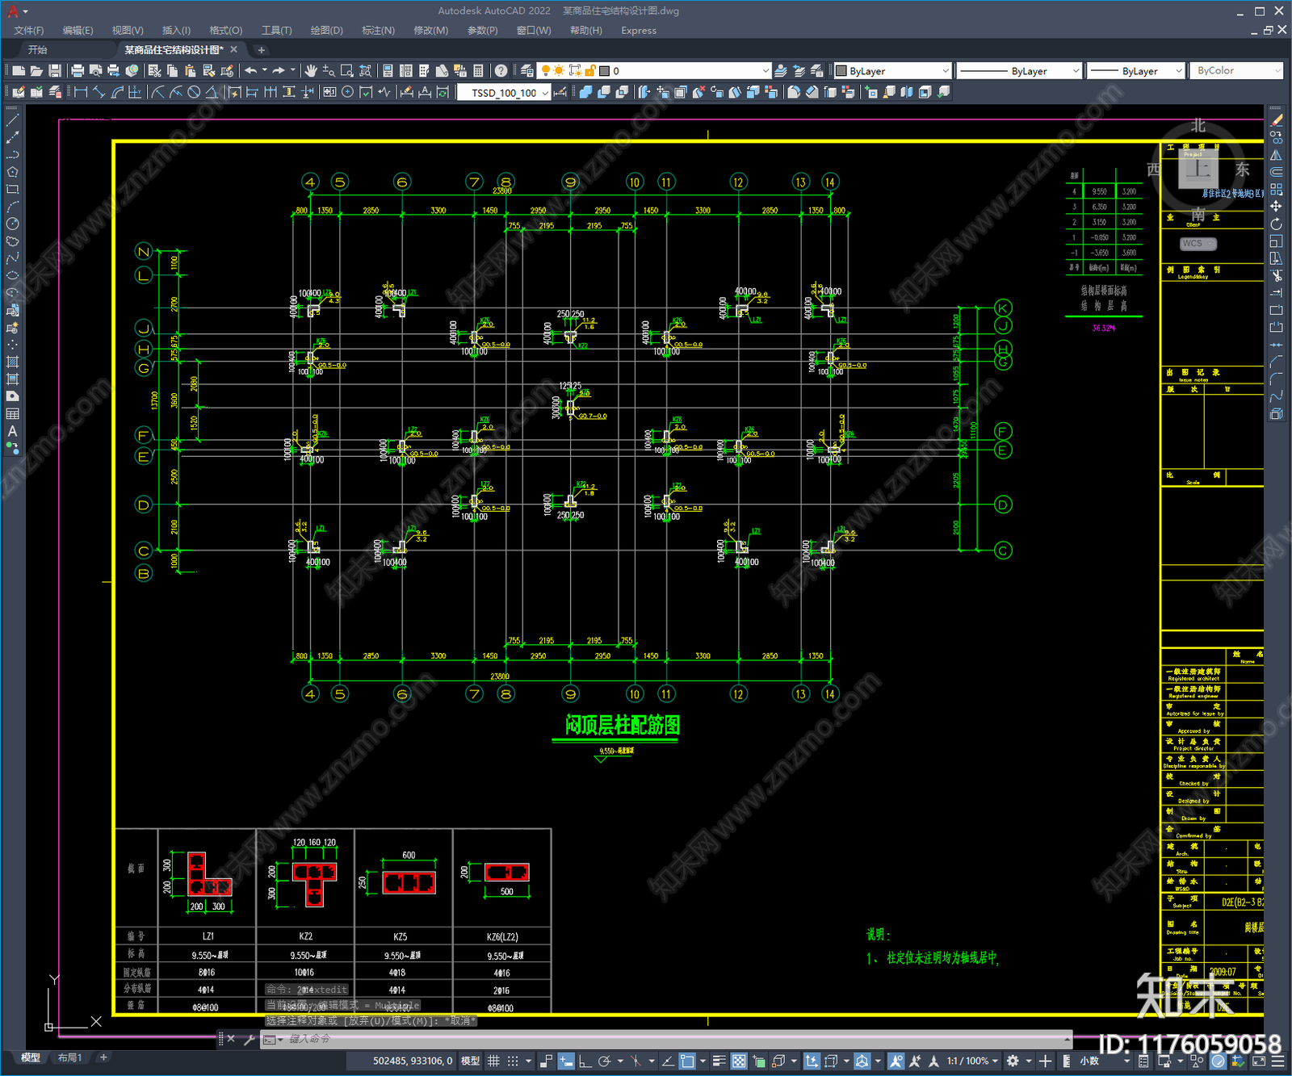Select the Rotate tool in right toolbar

pos(1276,224)
